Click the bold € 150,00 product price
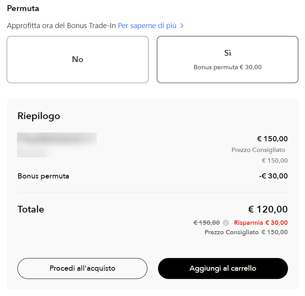The height and width of the screenshot is (296, 305). pos(273,139)
